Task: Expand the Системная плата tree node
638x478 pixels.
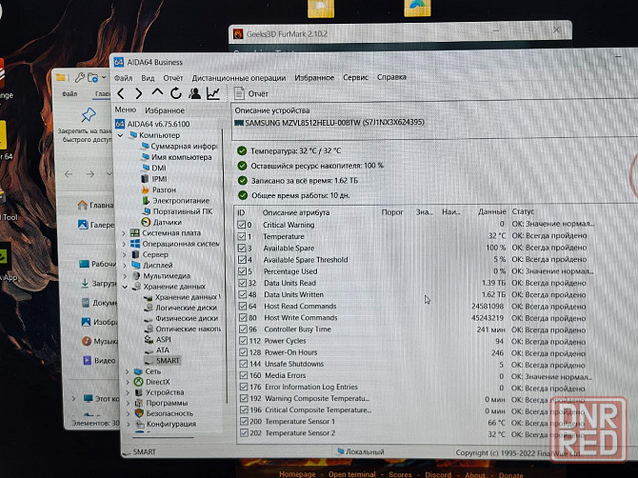Action: click(124, 233)
